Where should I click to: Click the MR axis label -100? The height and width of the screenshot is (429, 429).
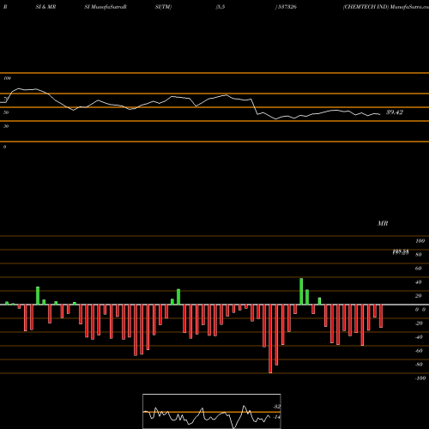pyautogui.click(x=420, y=378)
